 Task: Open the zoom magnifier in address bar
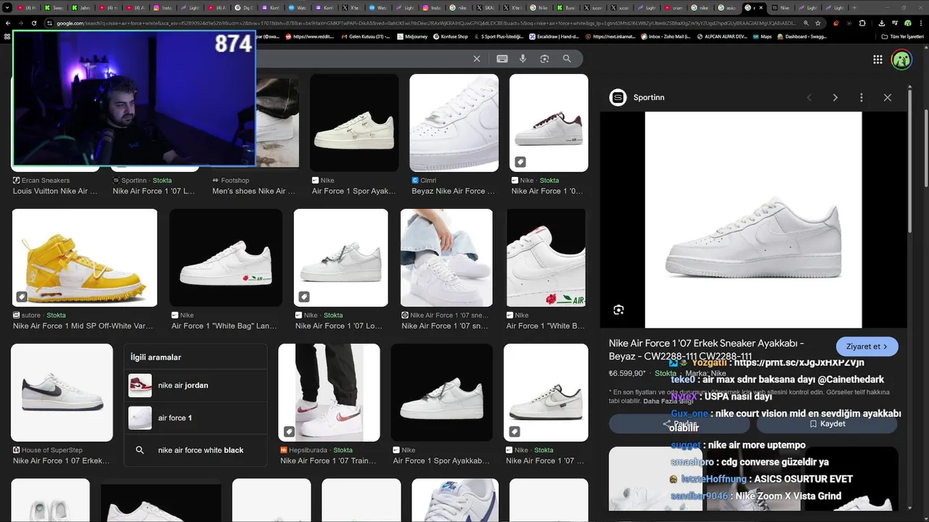click(805, 23)
